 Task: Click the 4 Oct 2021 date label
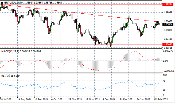click(x=57, y=99)
